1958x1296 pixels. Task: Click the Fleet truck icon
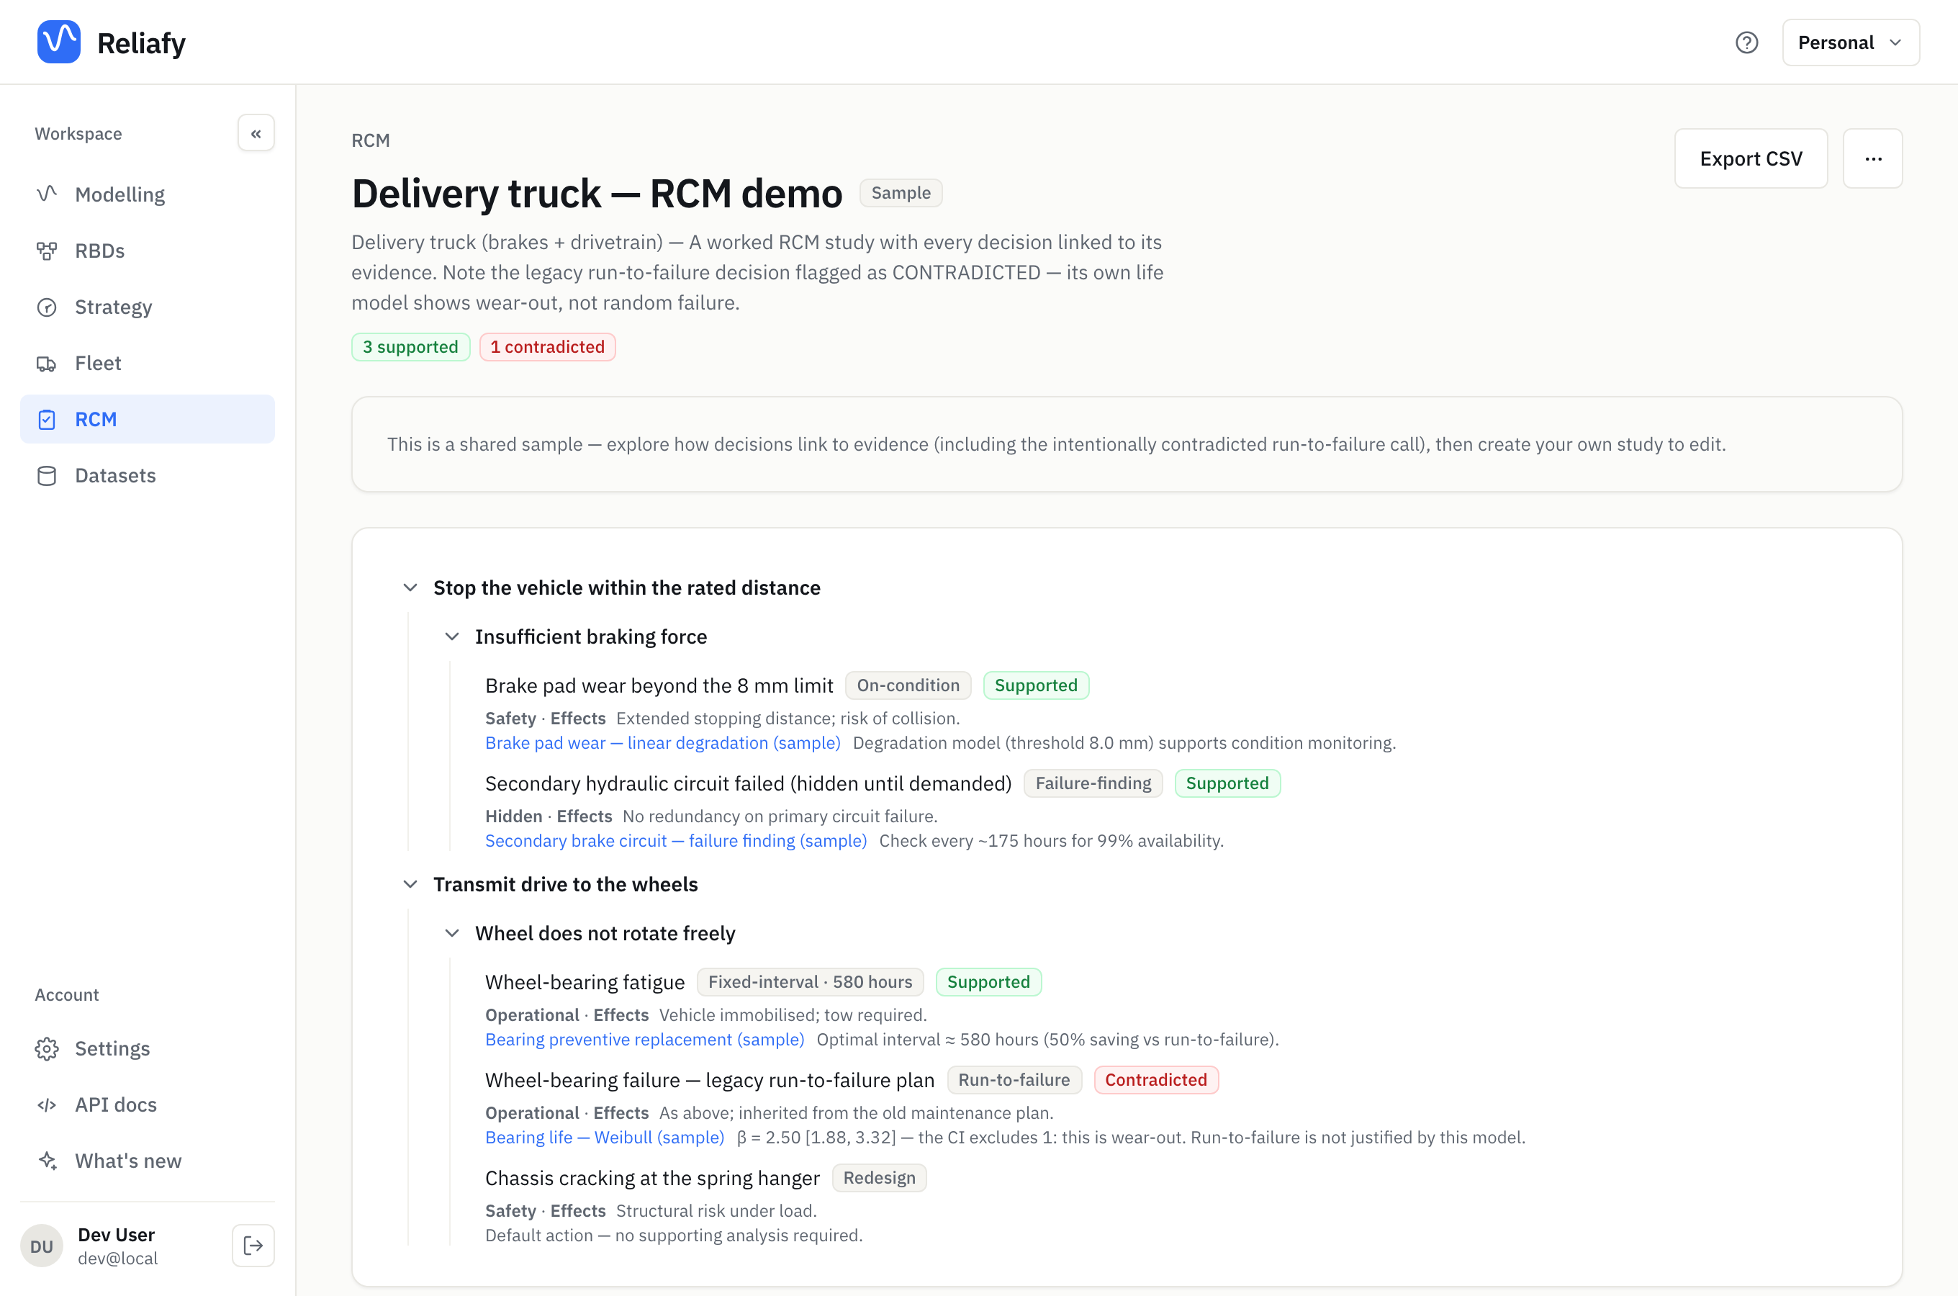click(47, 363)
